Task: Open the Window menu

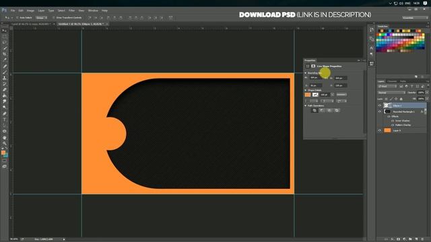Action: point(93,11)
